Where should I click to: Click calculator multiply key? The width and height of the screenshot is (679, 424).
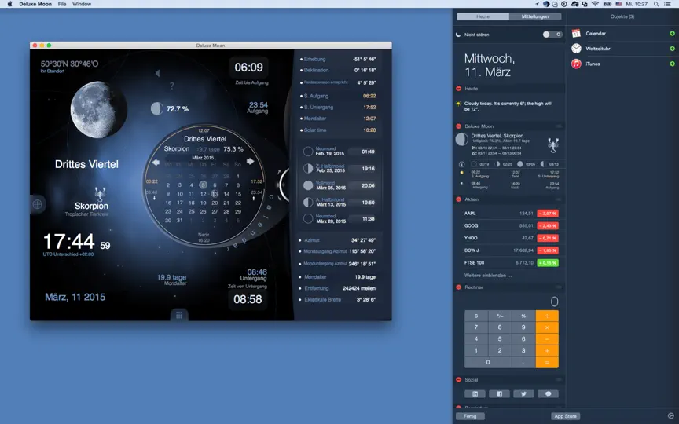[547, 327]
